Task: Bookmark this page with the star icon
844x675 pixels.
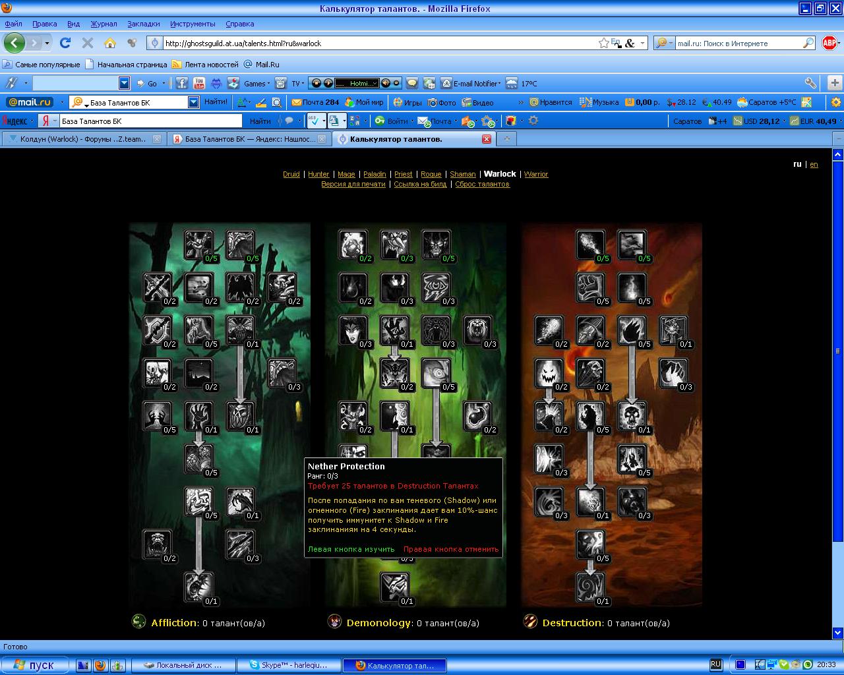Action: click(603, 43)
